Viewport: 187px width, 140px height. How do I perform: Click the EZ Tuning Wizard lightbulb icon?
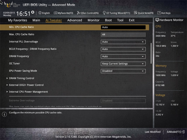(x=104, y=13)
